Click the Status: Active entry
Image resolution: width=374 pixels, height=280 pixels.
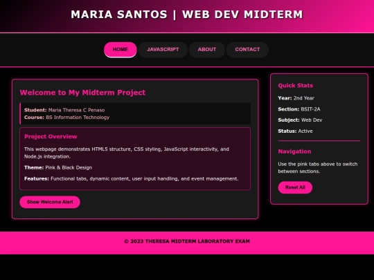pyautogui.click(x=295, y=131)
